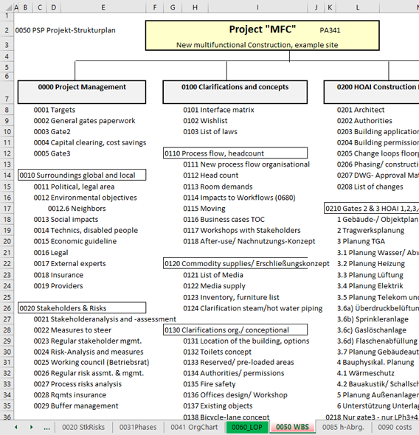
Task: Click the PA341 project code
Action: coord(330,30)
